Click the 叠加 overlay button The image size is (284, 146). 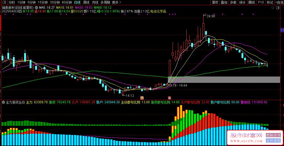point(224,2)
